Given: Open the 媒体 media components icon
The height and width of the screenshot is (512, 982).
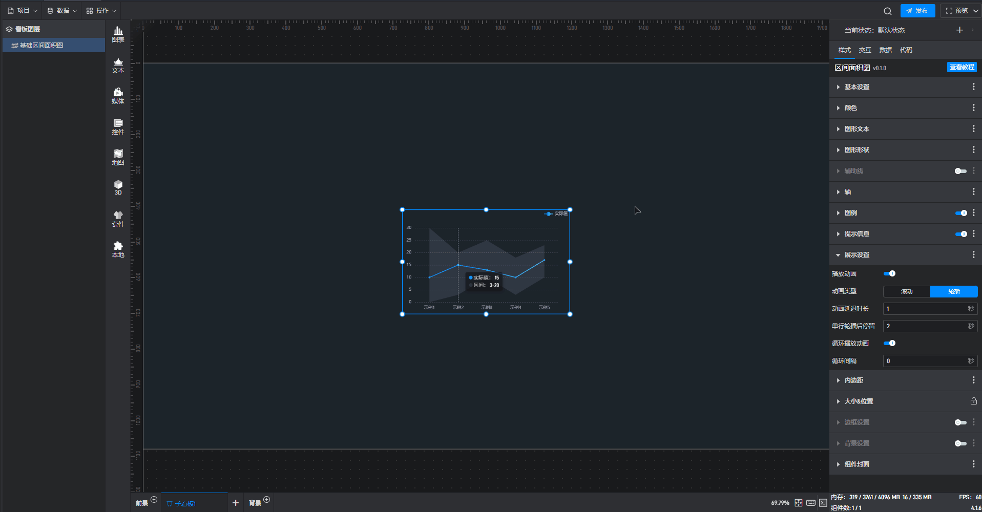Looking at the screenshot, I should click(118, 96).
